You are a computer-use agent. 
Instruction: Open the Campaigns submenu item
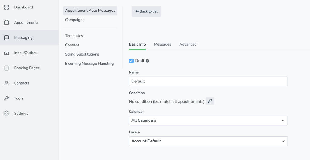[74, 20]
